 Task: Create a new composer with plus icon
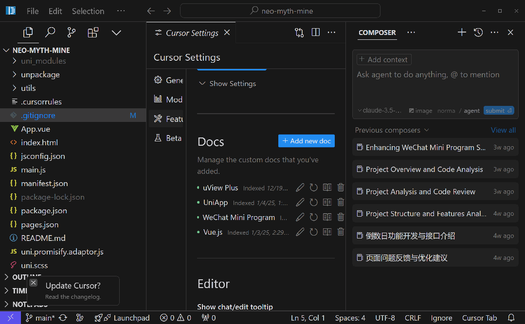[x=462, y=33]
